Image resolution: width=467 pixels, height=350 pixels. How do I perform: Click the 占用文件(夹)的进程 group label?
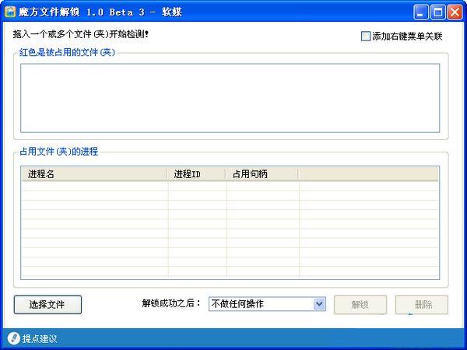[x=58, y=152]
